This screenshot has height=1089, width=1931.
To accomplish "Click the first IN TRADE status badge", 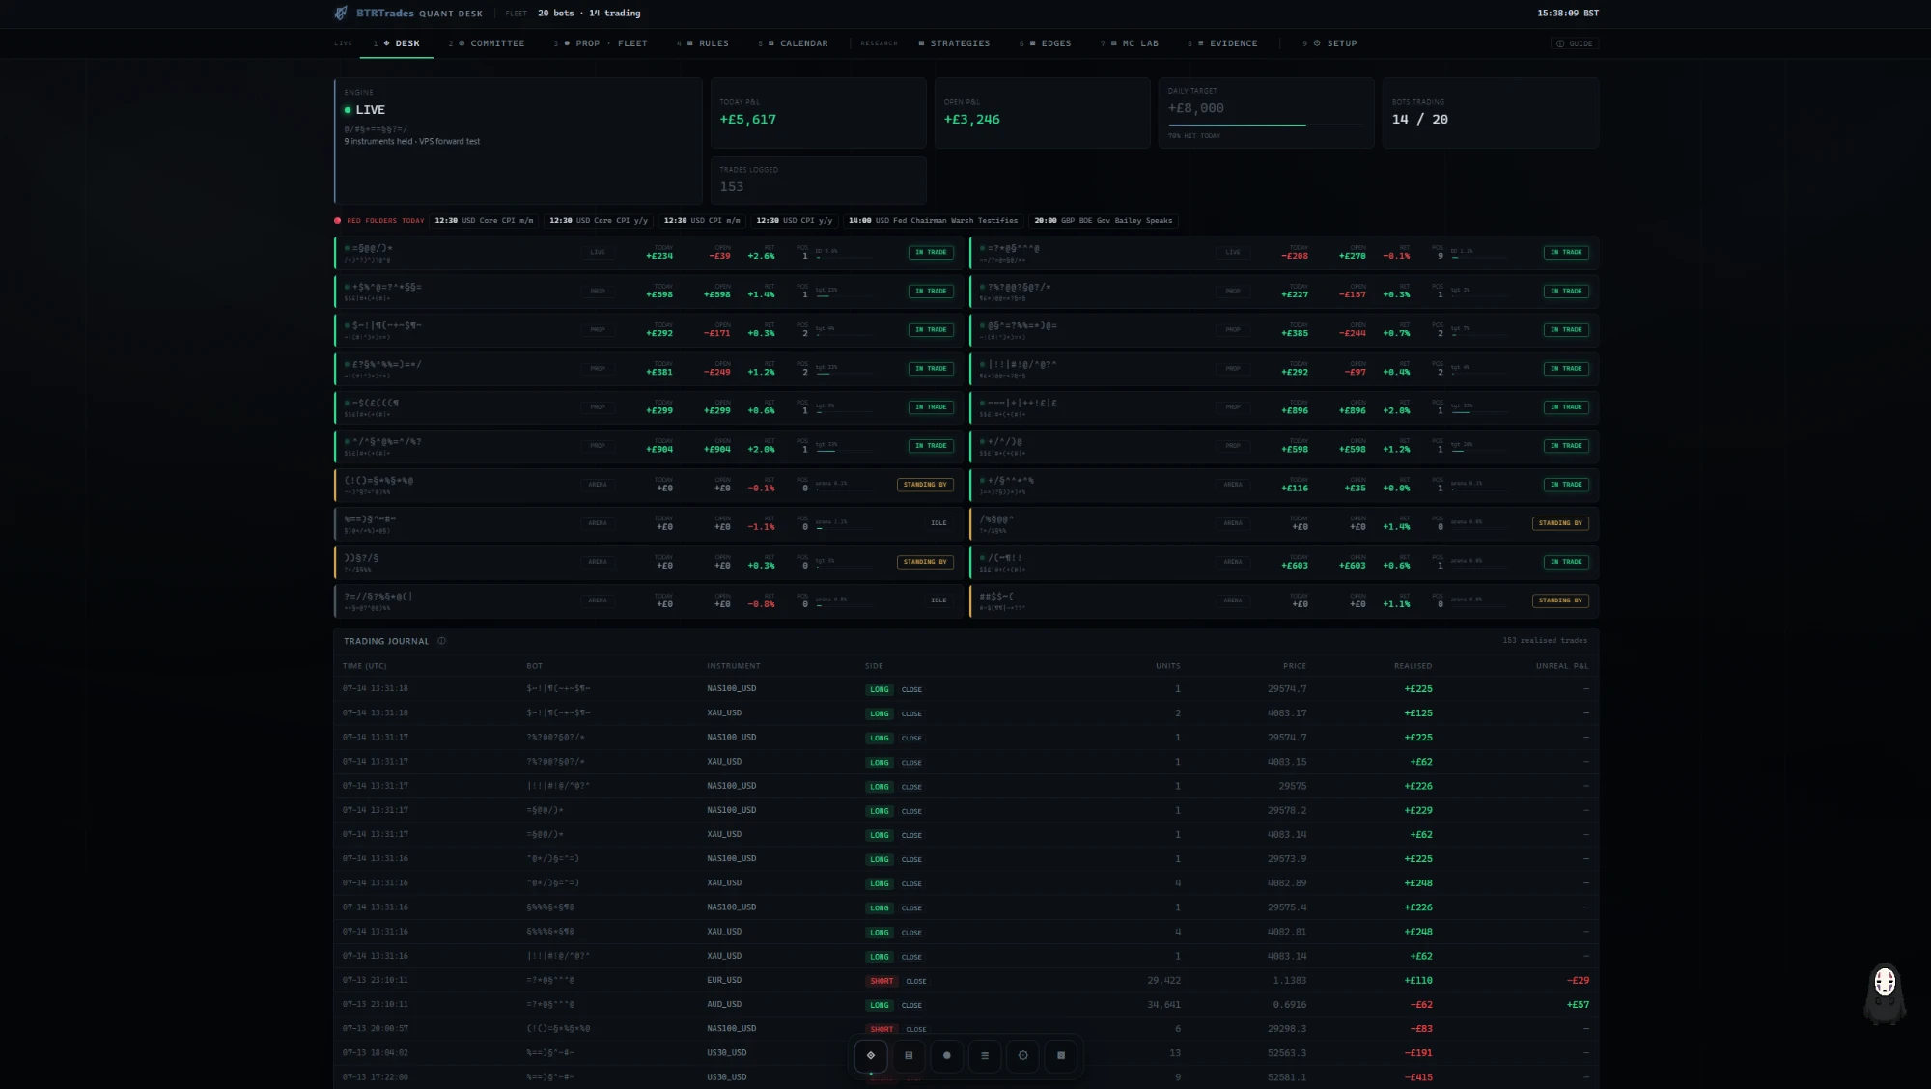I will coord(931,253).
